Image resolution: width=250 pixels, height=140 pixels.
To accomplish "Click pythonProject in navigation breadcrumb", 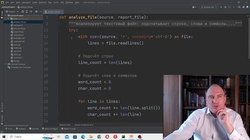I will (8, 7).
